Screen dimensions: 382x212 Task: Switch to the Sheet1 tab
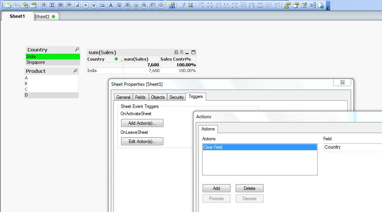17,16
